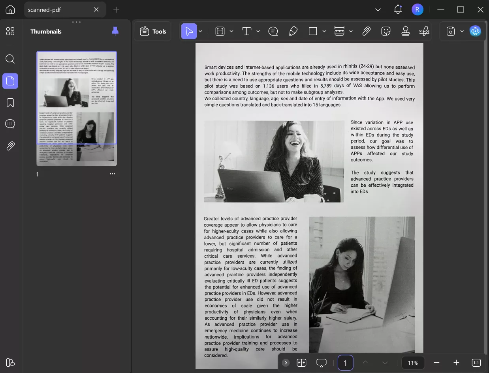
Task: Open the Search panel in the sidebar
Action: [10, 59]
